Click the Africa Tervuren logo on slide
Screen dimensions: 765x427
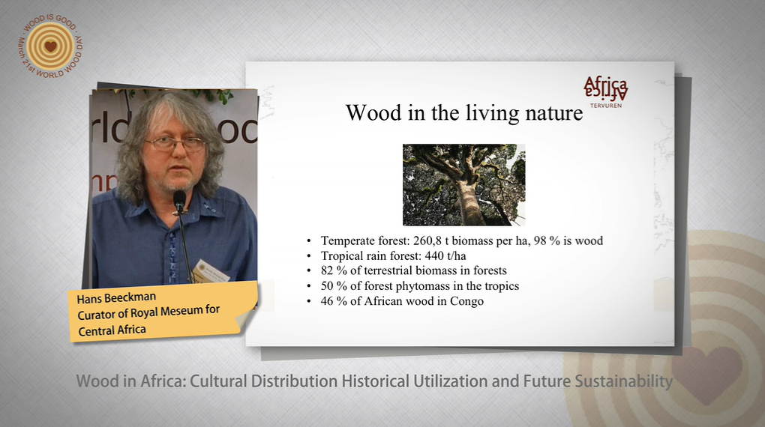605,88
